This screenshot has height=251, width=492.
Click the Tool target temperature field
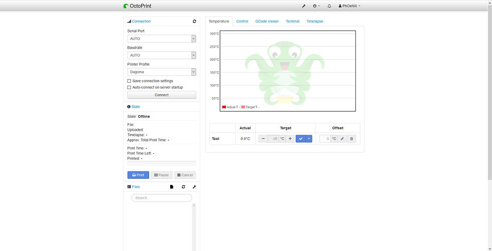[x=273, y=139]
